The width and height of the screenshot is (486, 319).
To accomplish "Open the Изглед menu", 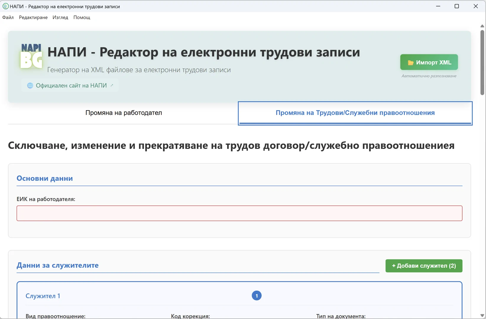I will [60, 17].
